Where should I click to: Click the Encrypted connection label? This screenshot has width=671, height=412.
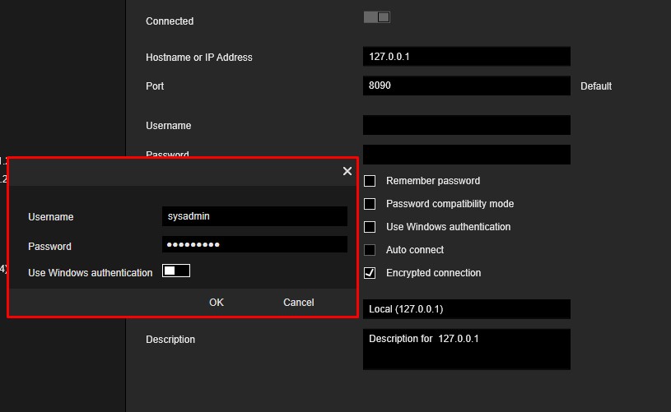pyautogui.click(x=434, y=273)
